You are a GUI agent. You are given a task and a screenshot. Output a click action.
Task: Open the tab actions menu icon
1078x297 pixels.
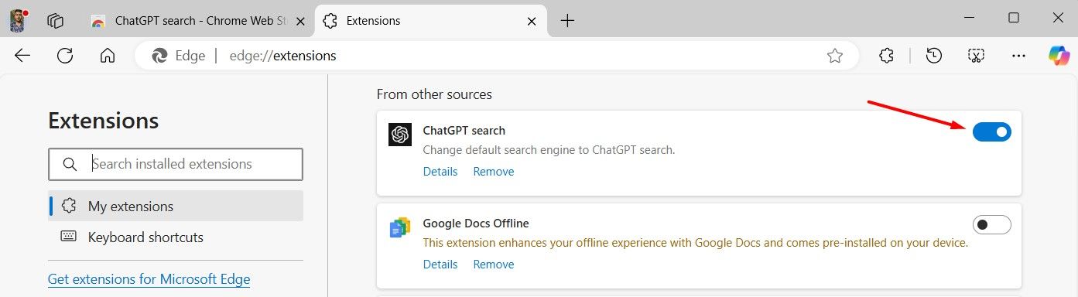coord(55,21)
